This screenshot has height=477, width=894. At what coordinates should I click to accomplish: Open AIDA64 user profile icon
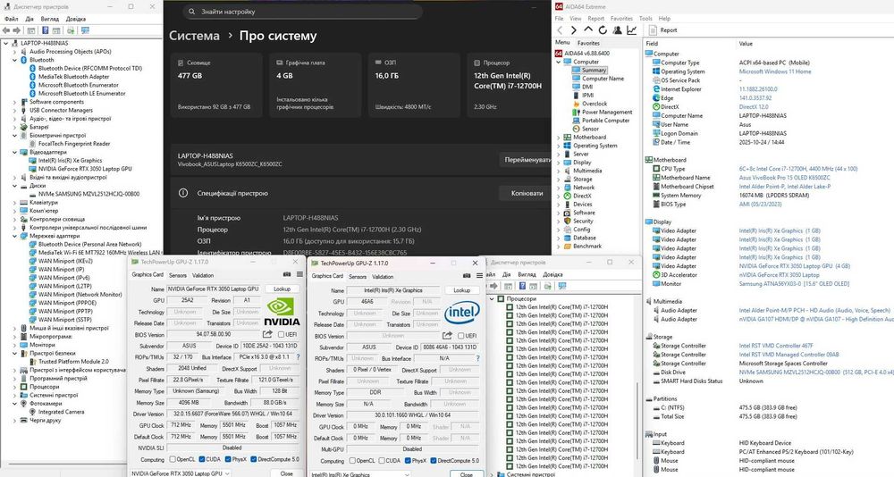pyautogui.click(x=617, y=30)
